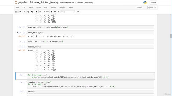Copy selected cells icon
This screenshot has height=96, width=172.
pos(28,12)
